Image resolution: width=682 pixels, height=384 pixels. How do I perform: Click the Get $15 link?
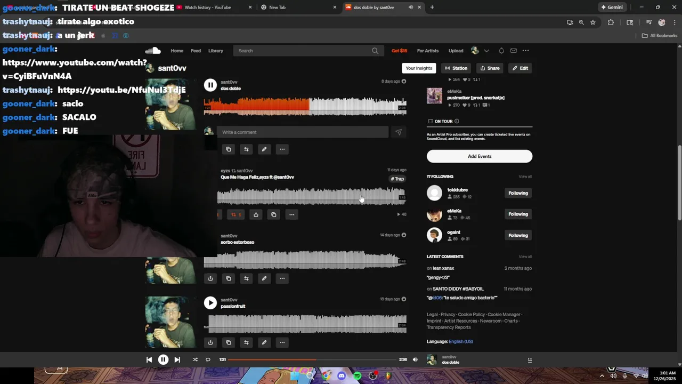coord(399,51)
